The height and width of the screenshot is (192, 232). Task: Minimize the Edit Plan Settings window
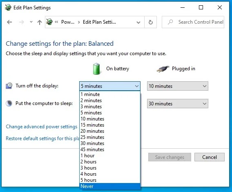click(x=183, y=7)
